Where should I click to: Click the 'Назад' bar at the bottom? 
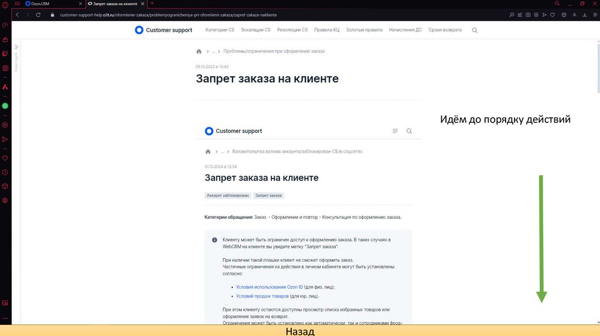pyautogui.click(x=300, y=331)
